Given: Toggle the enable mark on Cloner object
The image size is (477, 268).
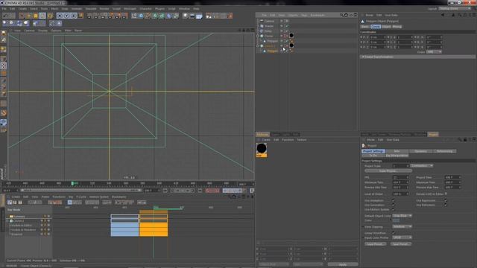Looking at the screenshot, I should 287,36.
